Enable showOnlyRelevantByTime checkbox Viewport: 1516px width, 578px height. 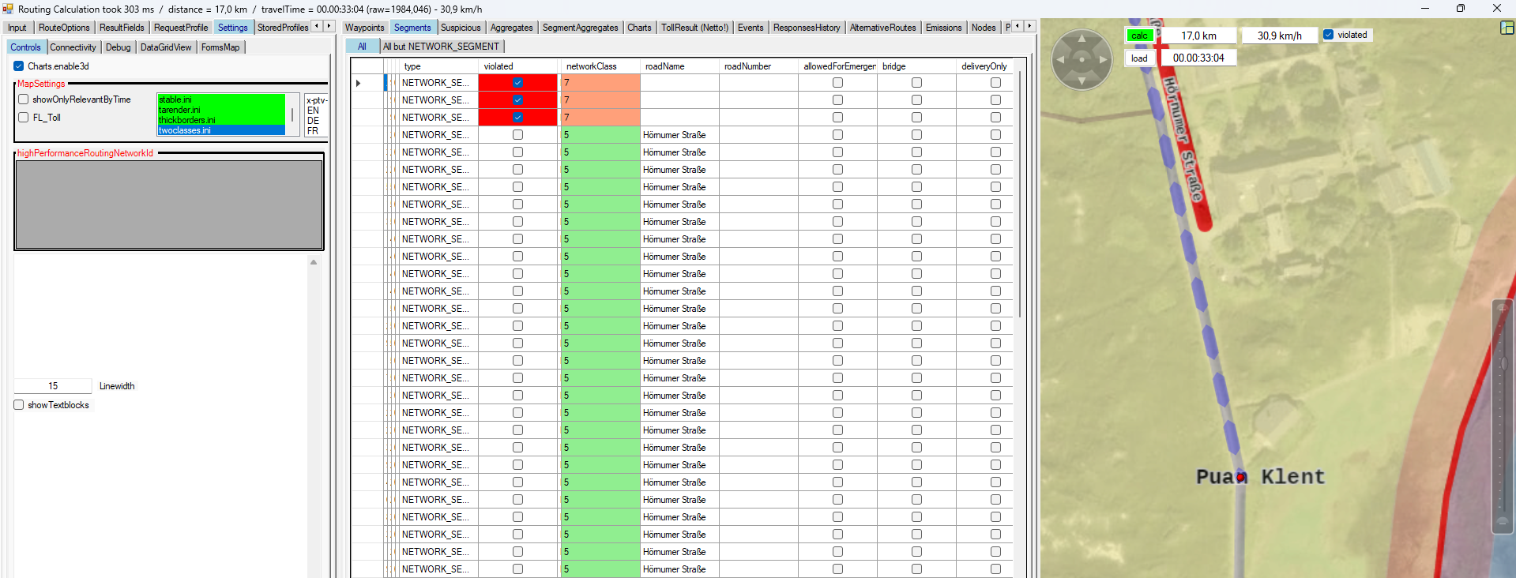point(24,99)
